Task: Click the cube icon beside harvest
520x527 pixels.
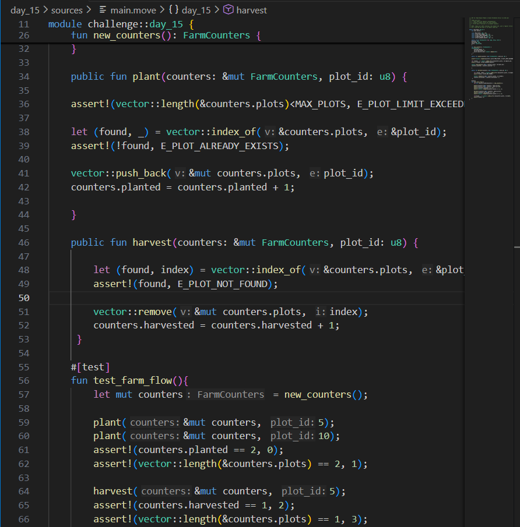Action: click(x=228, y=10)
